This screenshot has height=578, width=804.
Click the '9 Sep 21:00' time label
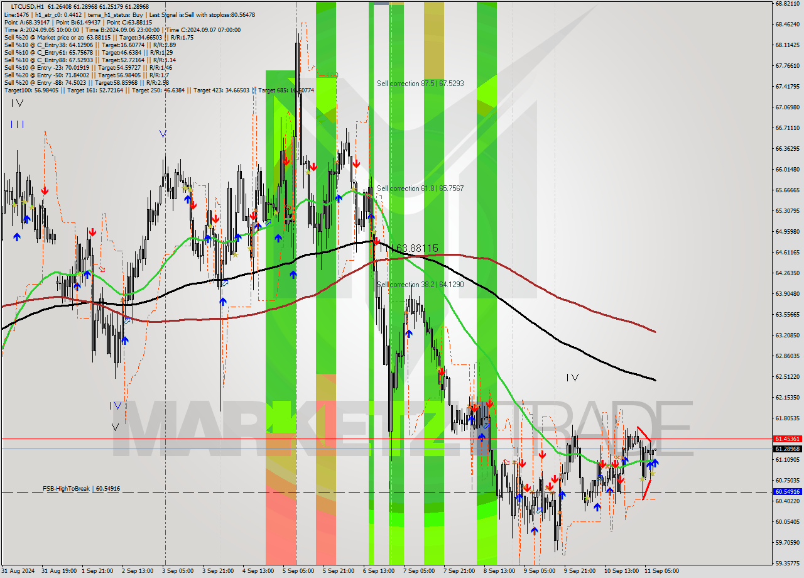click(x=580, y=571)
